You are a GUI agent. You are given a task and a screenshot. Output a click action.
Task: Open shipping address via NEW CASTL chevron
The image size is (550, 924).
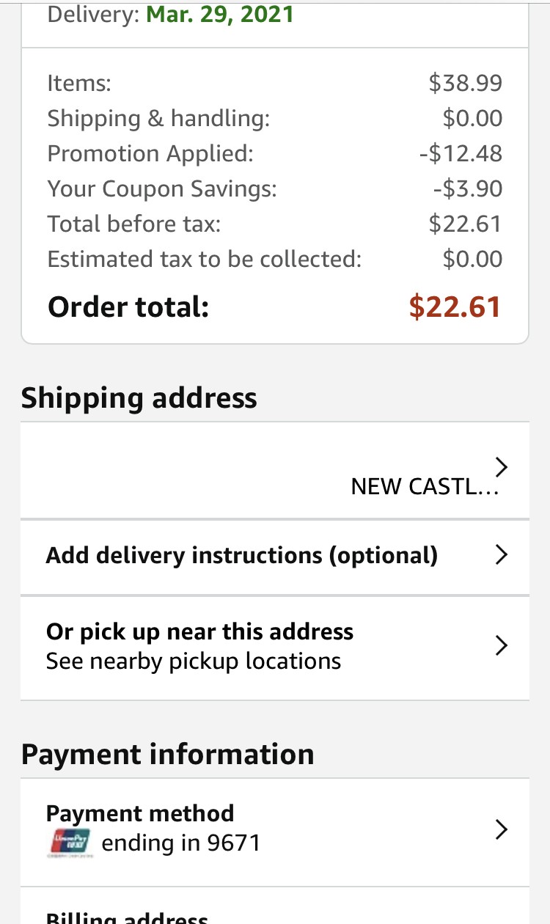(x=502, y=466)
